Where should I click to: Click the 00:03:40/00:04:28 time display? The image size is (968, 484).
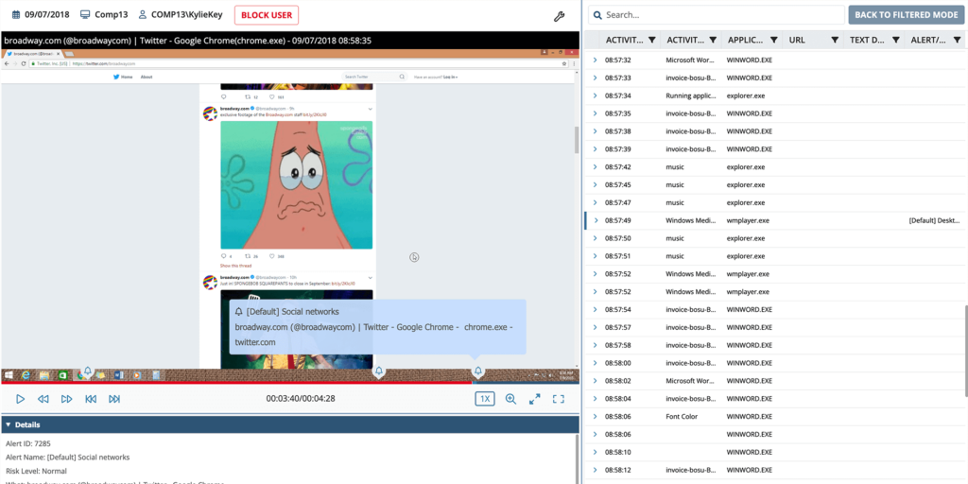[x=301, y=399]
